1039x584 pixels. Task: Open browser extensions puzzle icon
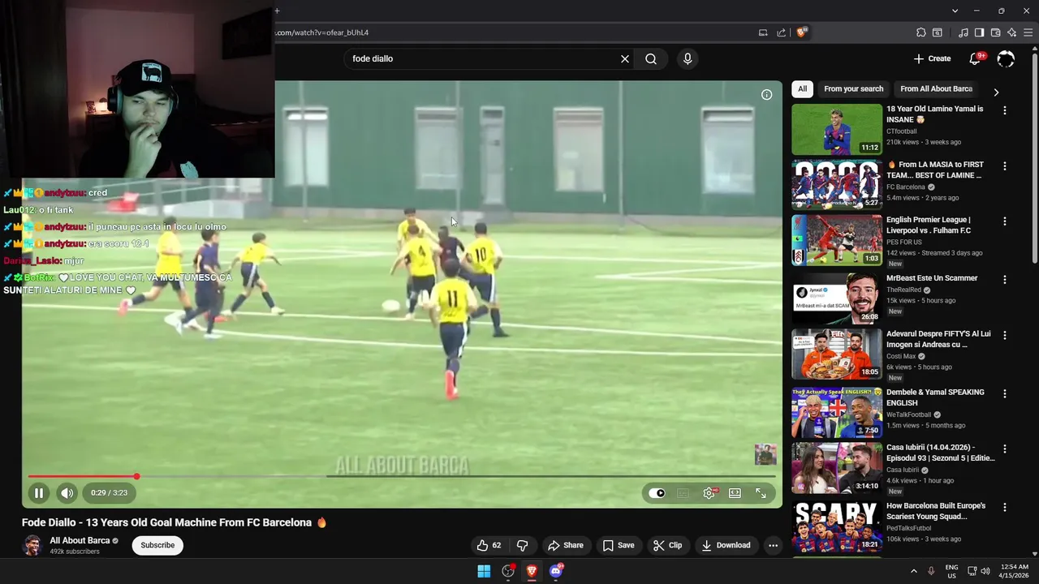[x=921, y=32]
